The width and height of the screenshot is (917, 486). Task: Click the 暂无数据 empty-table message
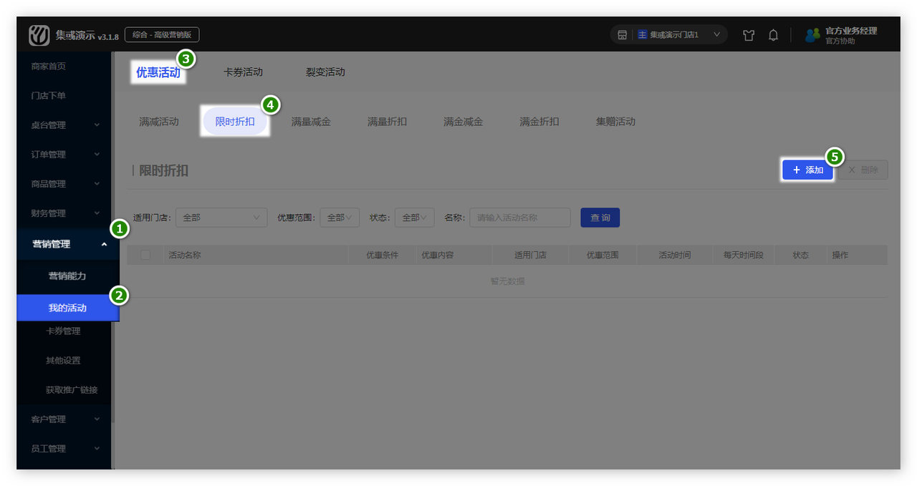pyautogui.click(x=507, y=281)
